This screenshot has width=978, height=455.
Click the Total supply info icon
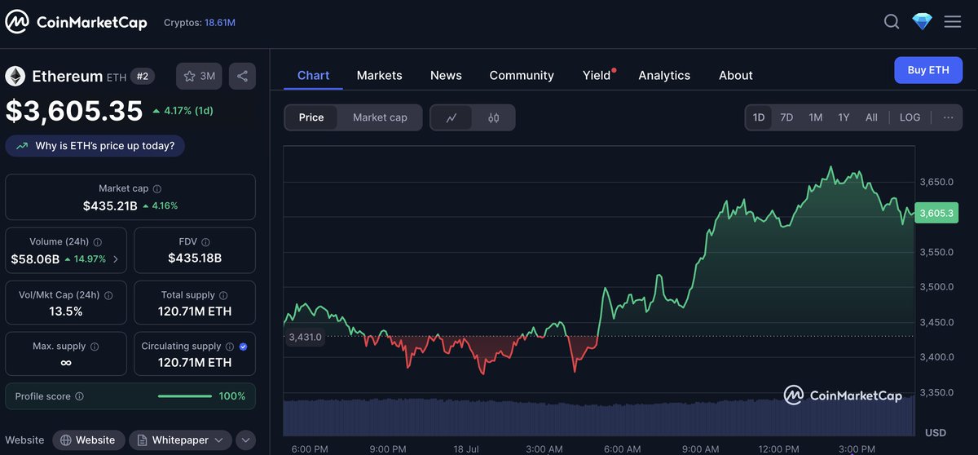pos(223,295)
